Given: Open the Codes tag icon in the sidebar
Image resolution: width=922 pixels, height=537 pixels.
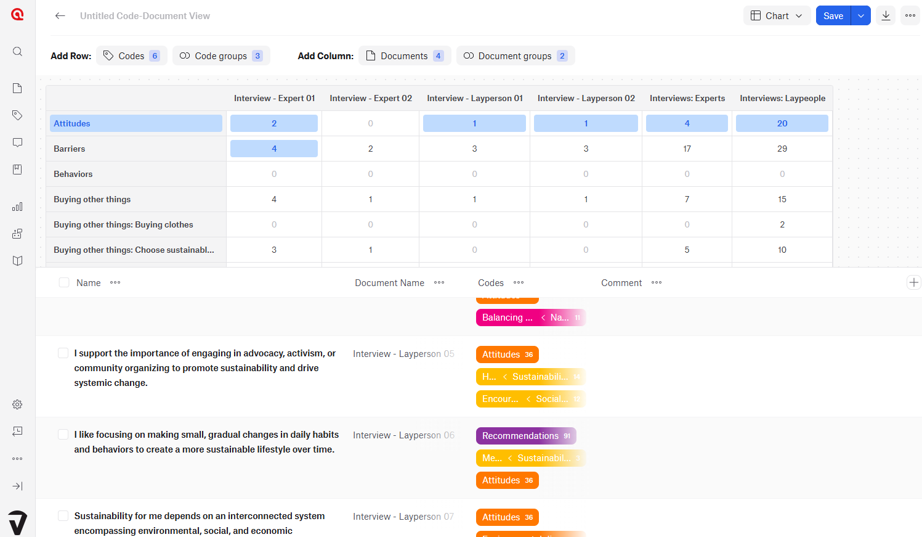Looking at the screenshot, I should pyautogui.click(x=17, y=115).
